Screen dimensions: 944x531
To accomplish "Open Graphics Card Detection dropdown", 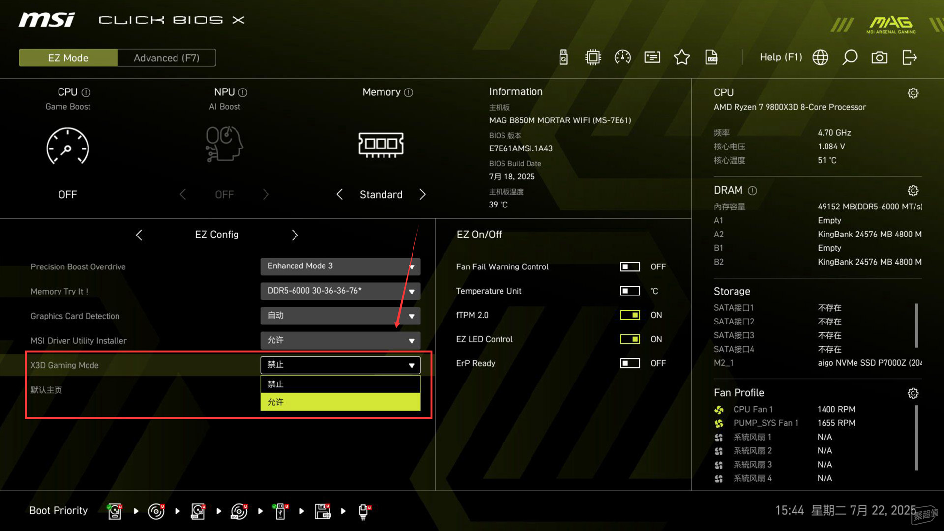I will point(340,316).
